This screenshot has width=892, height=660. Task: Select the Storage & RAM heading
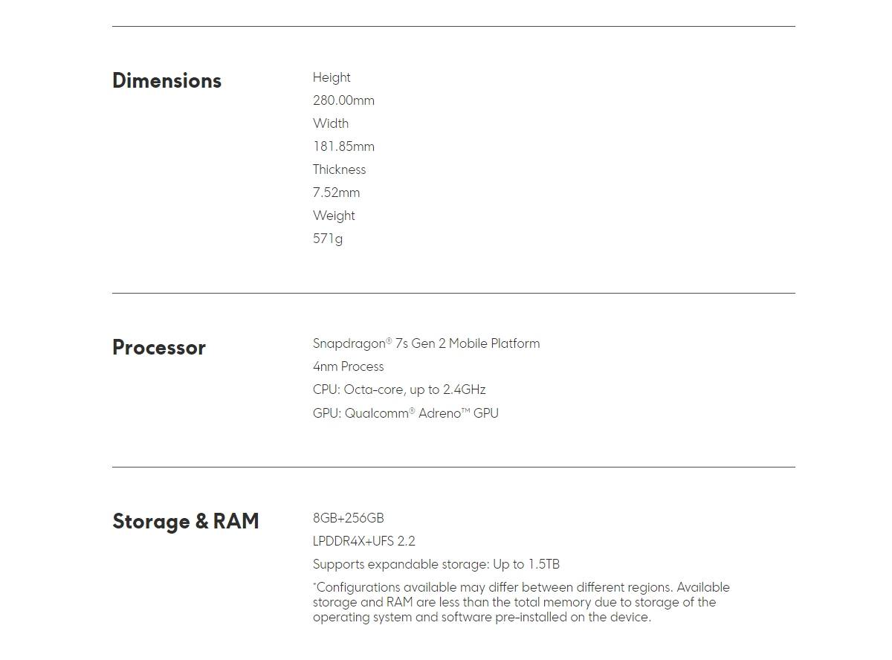coord(186,521)
